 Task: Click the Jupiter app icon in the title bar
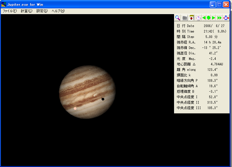3,4
